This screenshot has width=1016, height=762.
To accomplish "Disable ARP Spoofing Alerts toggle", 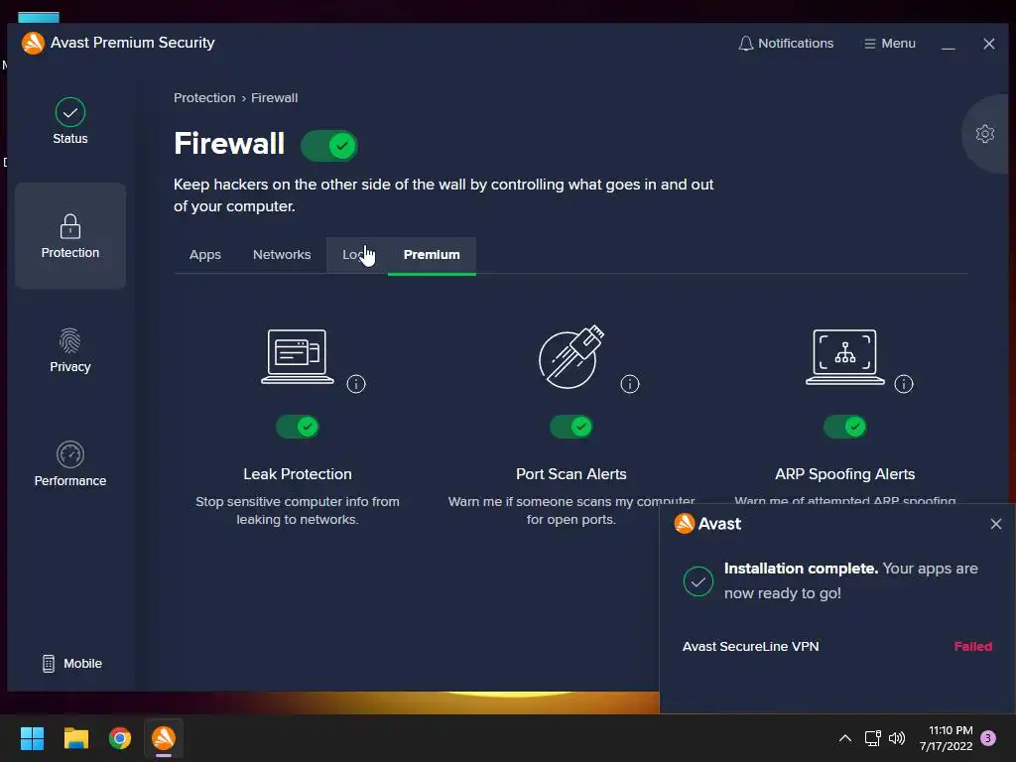I will (x=845, y=427).
